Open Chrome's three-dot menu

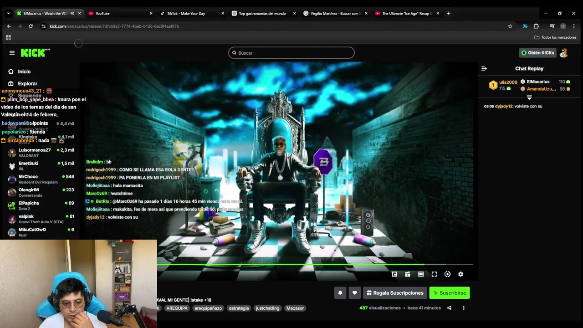pyautogui.click(x=574, y=26)
